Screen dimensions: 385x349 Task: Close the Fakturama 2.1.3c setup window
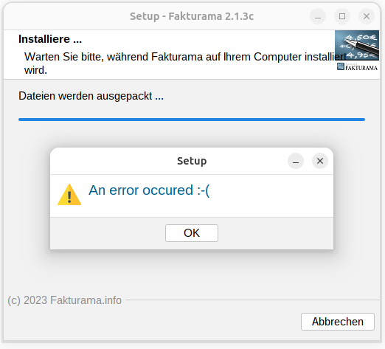click(367, 16)
